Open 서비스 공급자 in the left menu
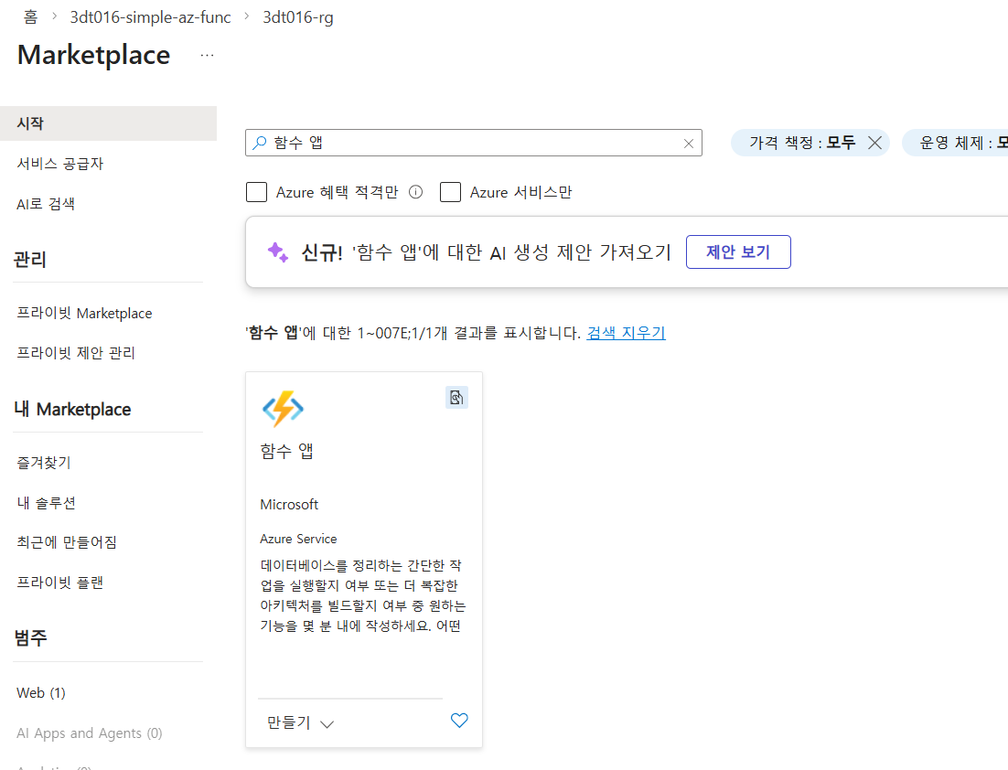The image size is (1008, 770). click(x=59, y=164)
